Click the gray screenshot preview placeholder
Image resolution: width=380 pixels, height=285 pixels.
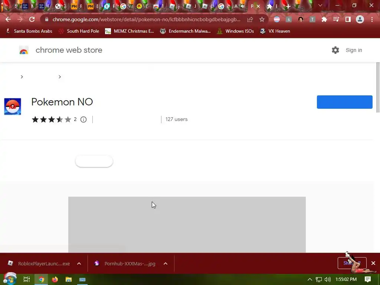[x=187, y=225]
